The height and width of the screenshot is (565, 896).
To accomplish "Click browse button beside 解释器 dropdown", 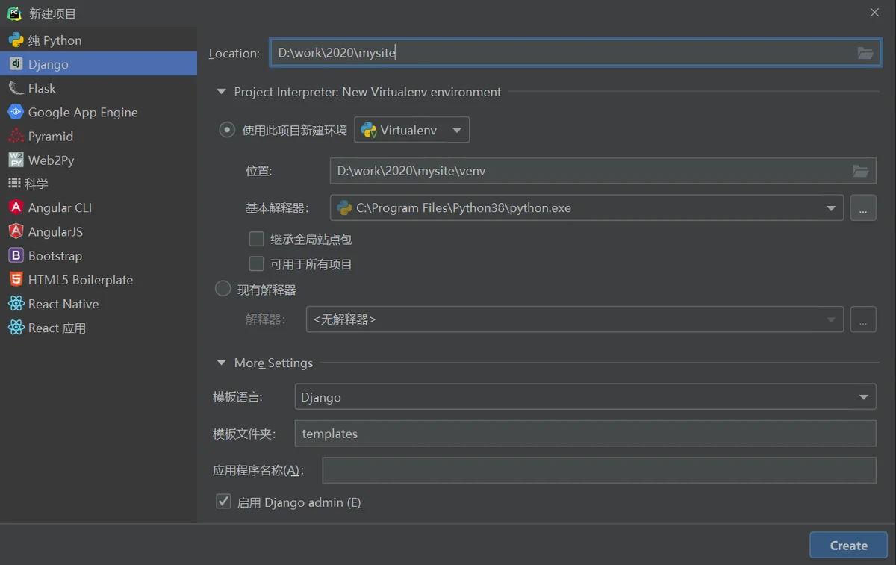I will coord(863,319).
